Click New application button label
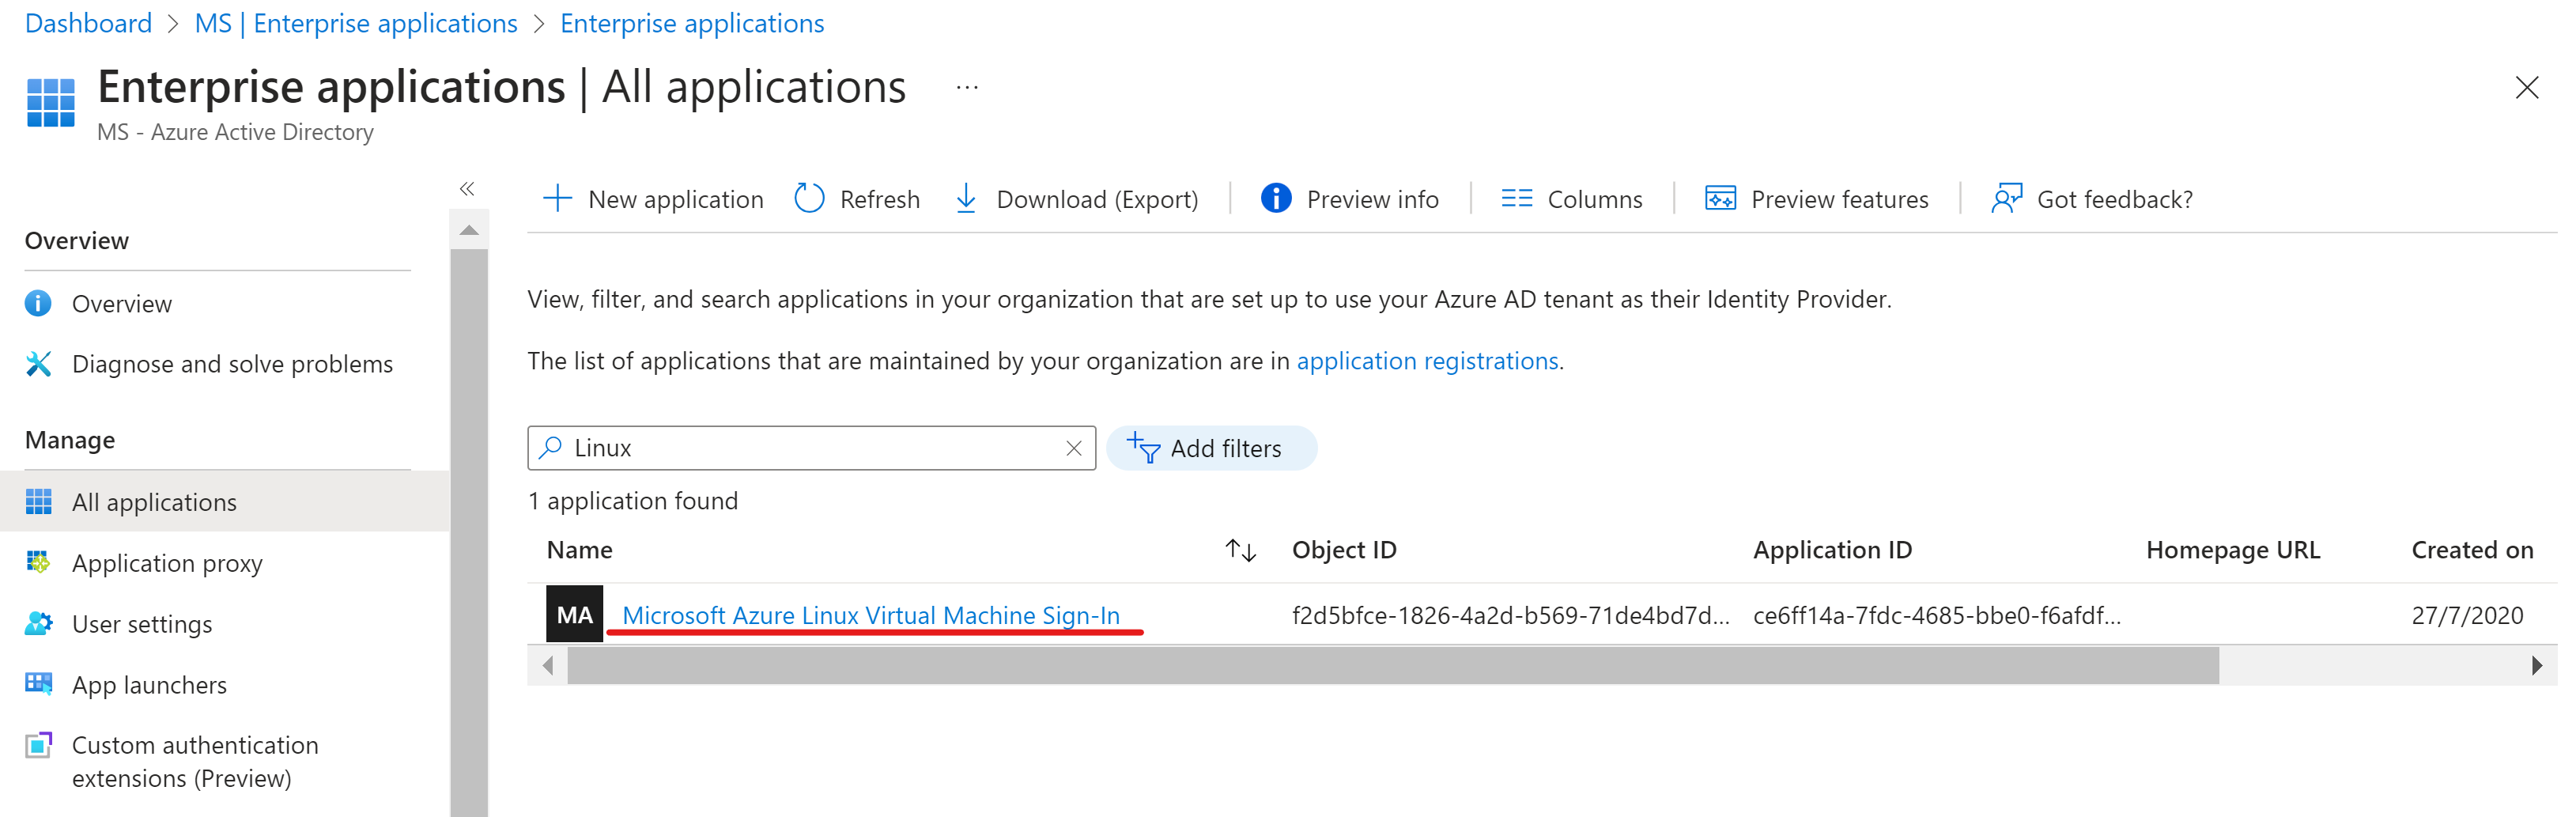 click(675, 199)
